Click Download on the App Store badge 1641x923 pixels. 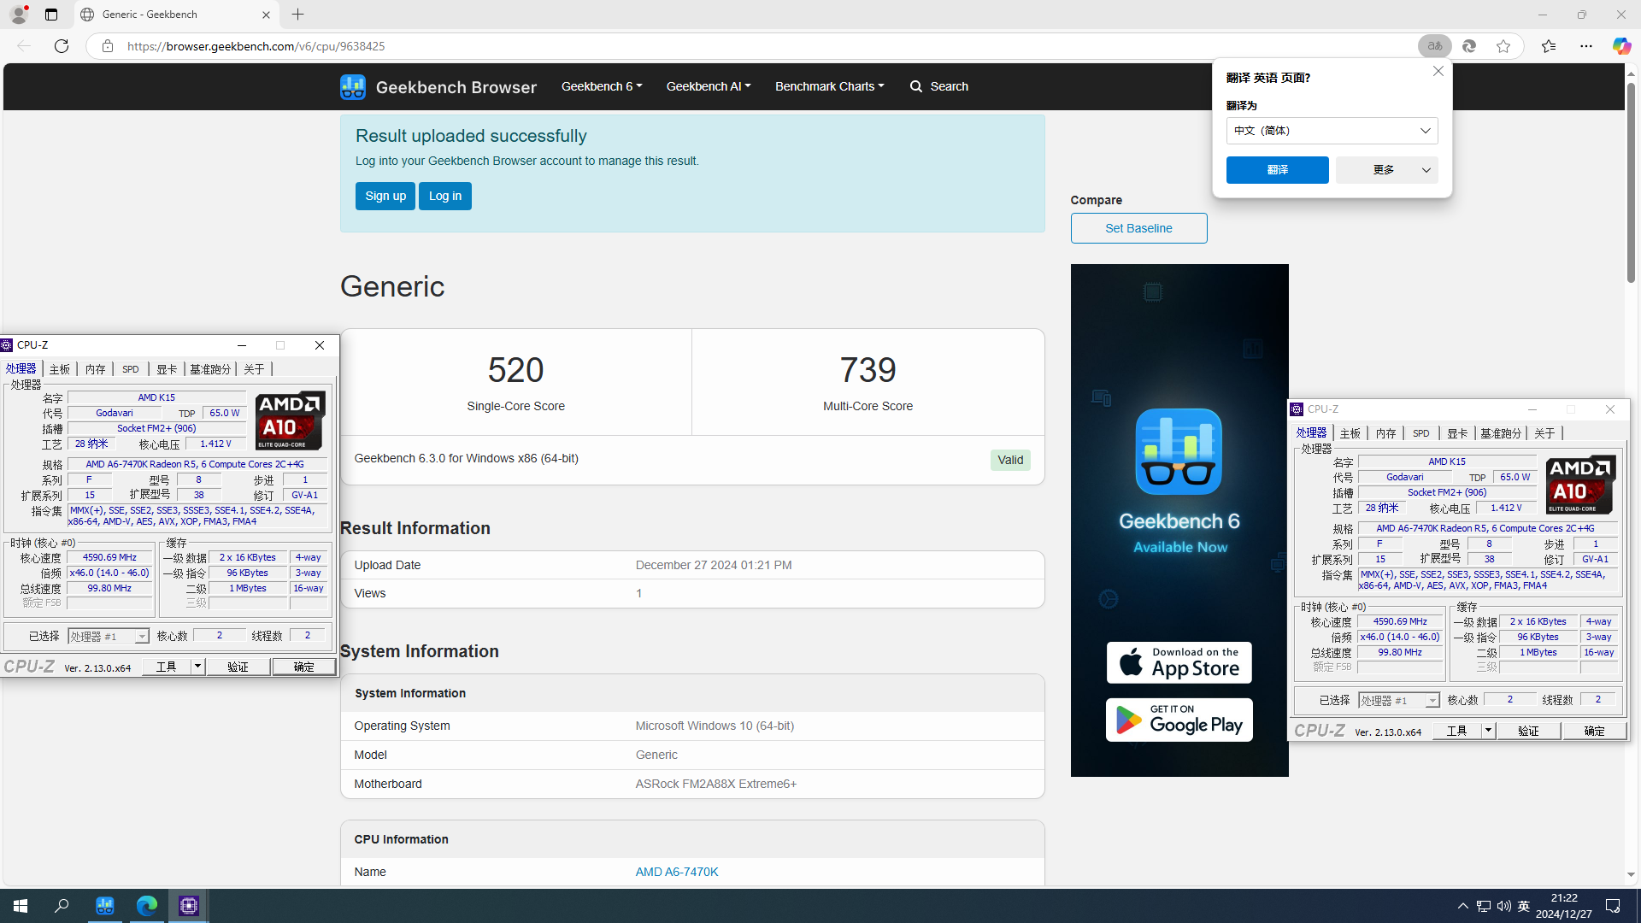[x=1179, y=662]
